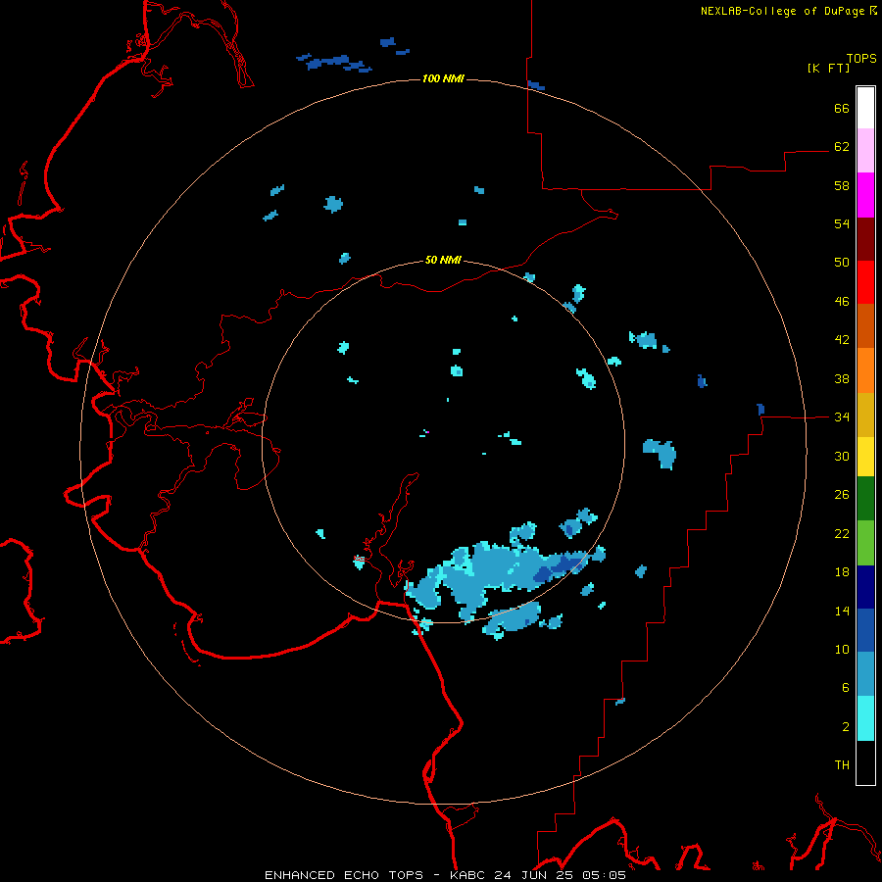Viewport: 882px width, 882px height.
Task: Click the legend value 10
Action: (x=842, y=650)
